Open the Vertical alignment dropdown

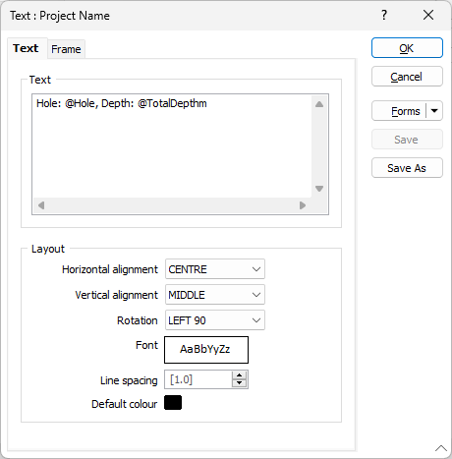(x=215, y=295)
